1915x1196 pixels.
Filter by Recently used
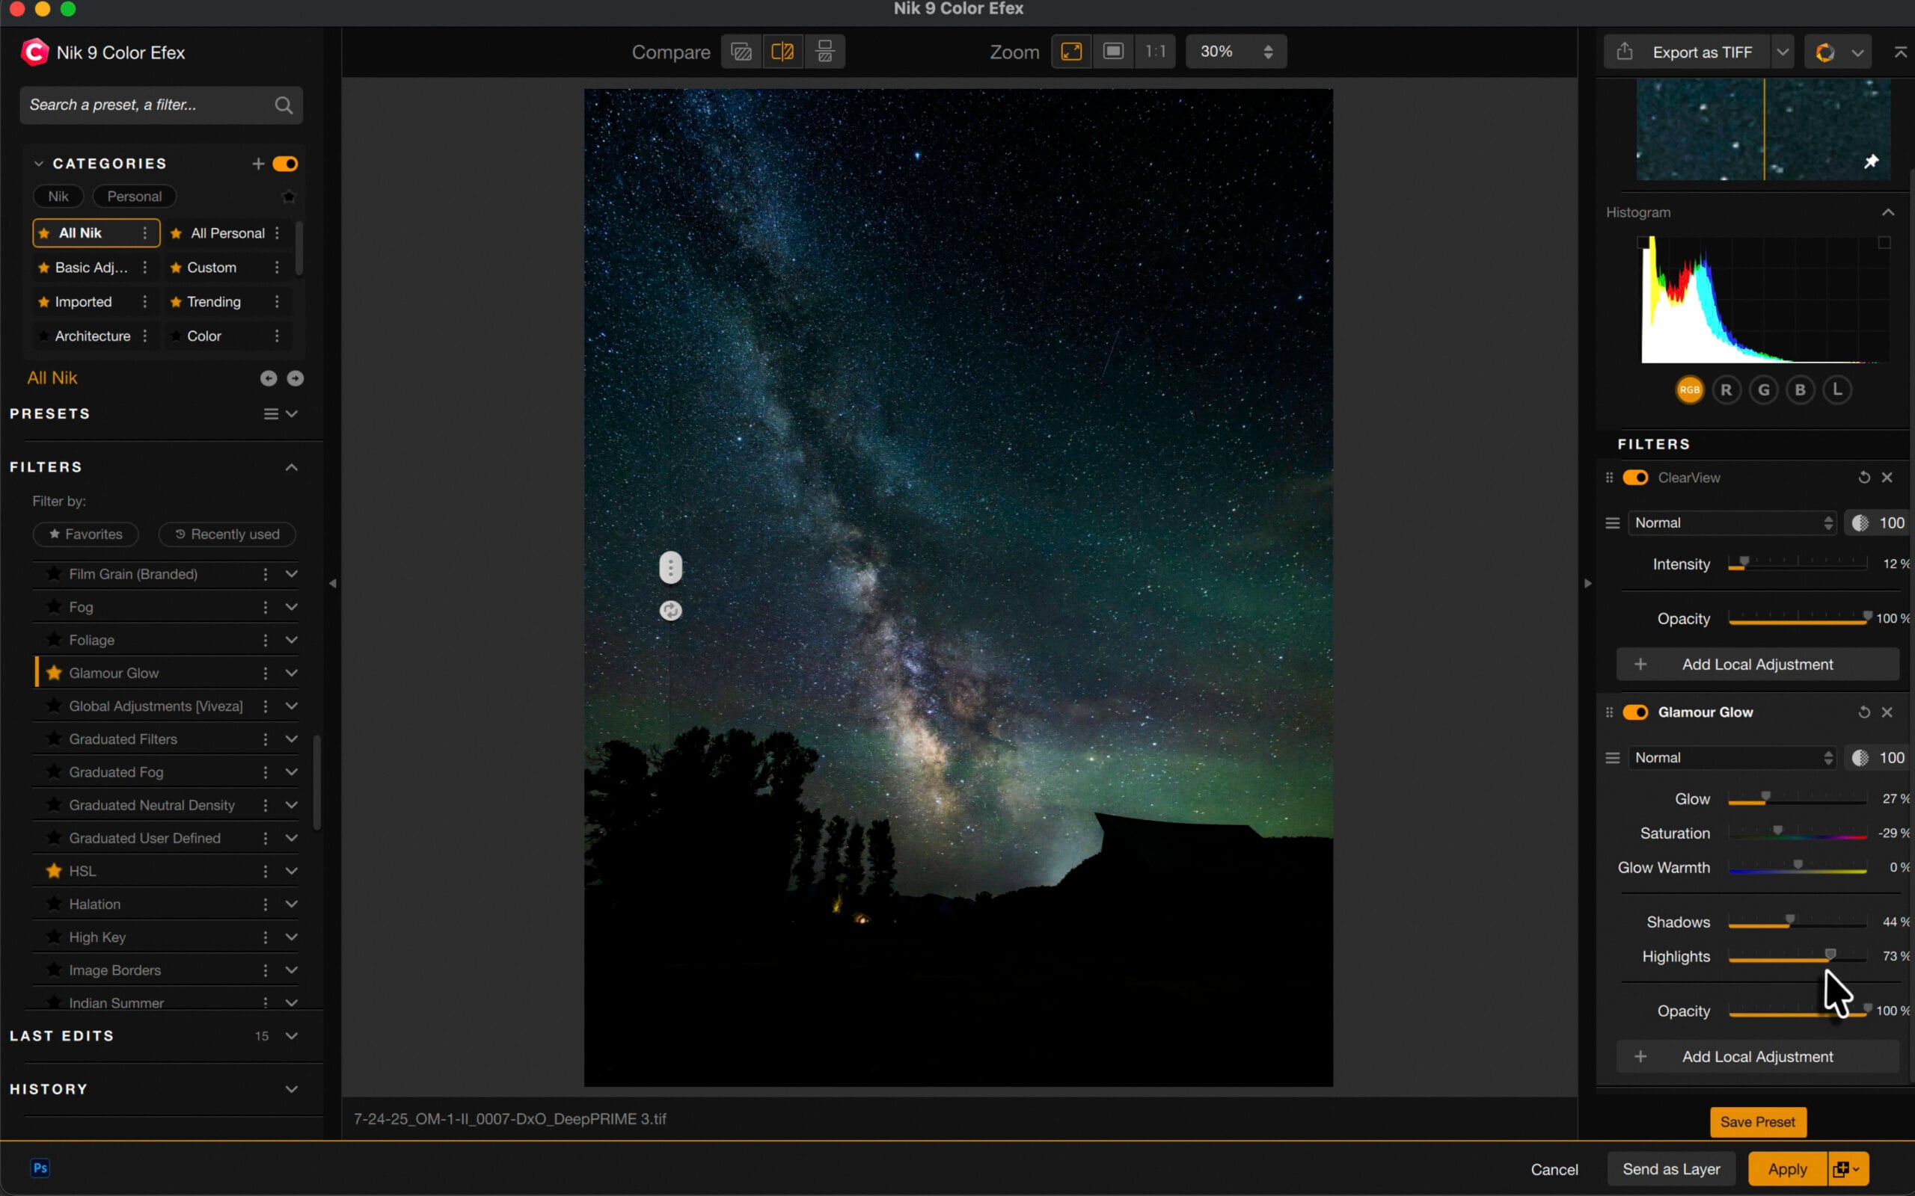click(x=227, y=534)
